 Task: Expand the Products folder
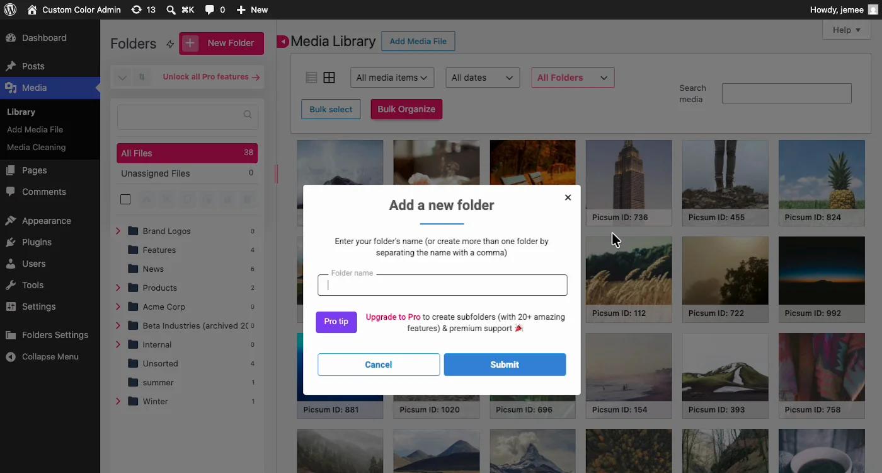pos(118,288)
